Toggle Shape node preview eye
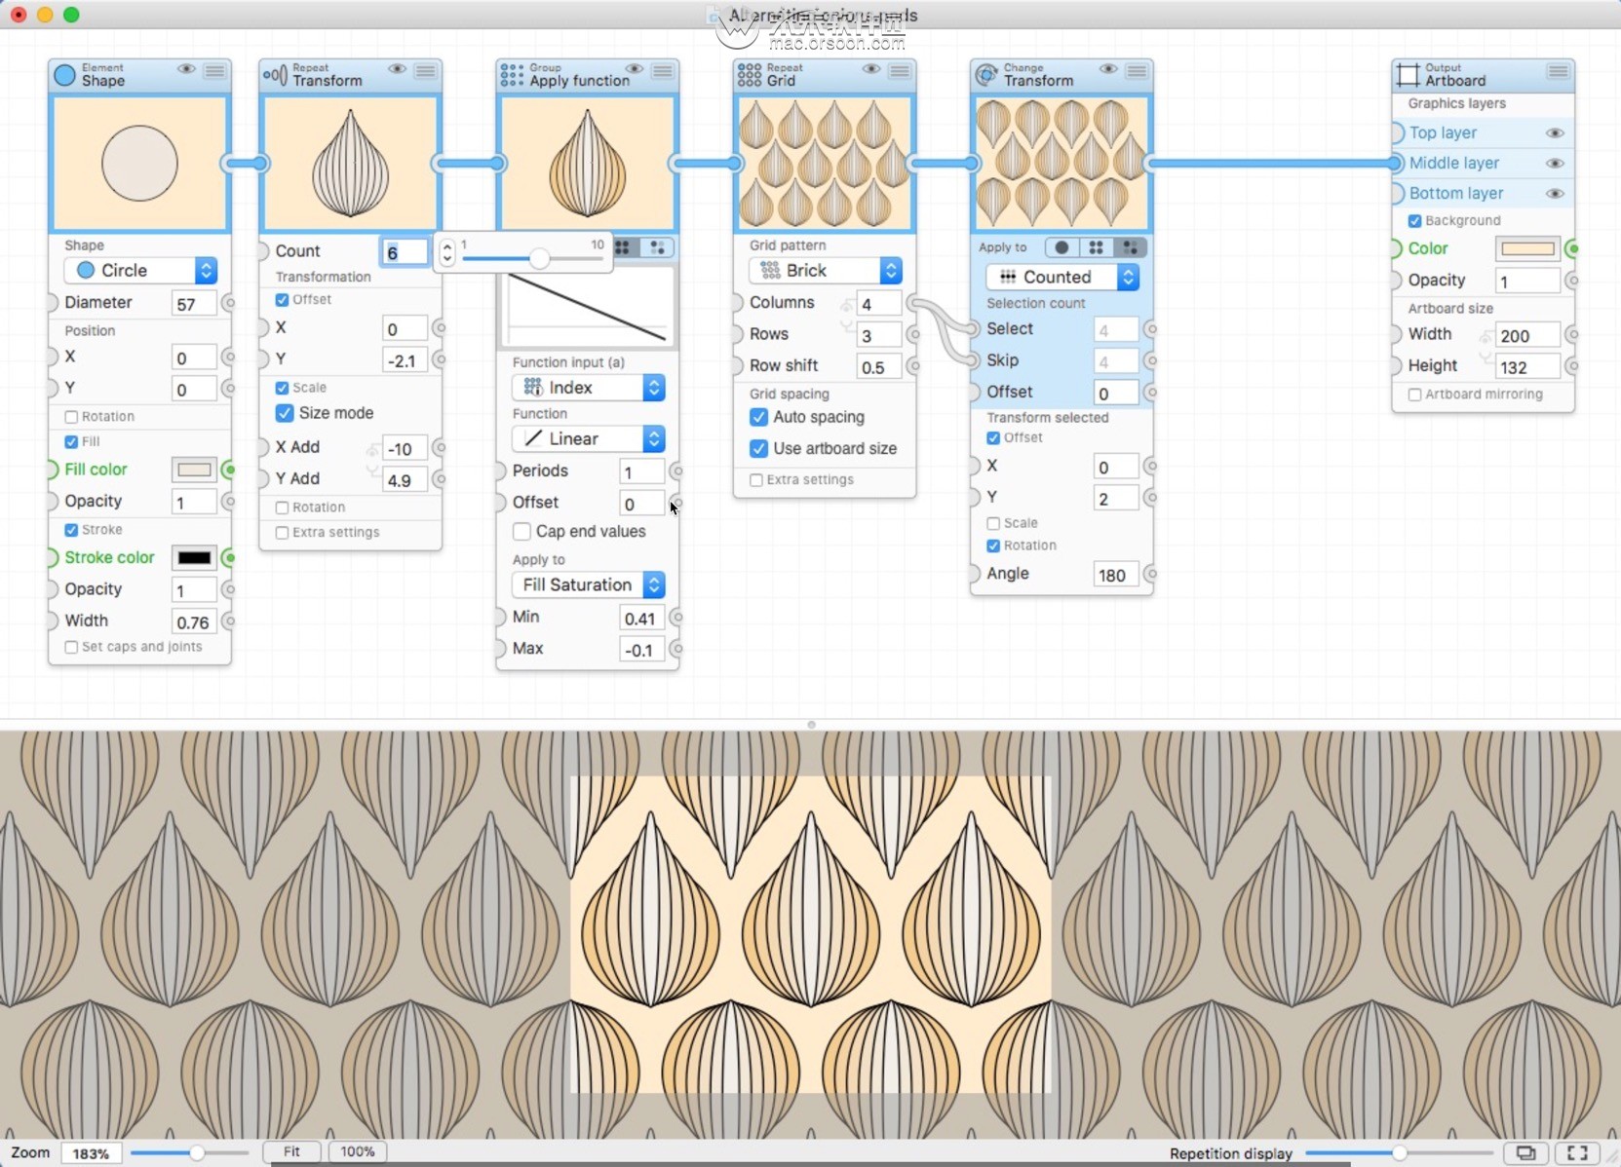Viewport: 1621px width, 1167px height. (186, 69)
